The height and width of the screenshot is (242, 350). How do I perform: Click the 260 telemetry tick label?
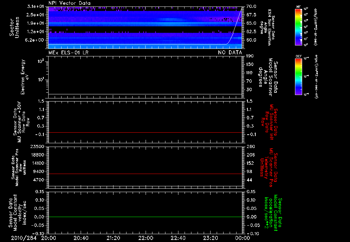(251, 147)
